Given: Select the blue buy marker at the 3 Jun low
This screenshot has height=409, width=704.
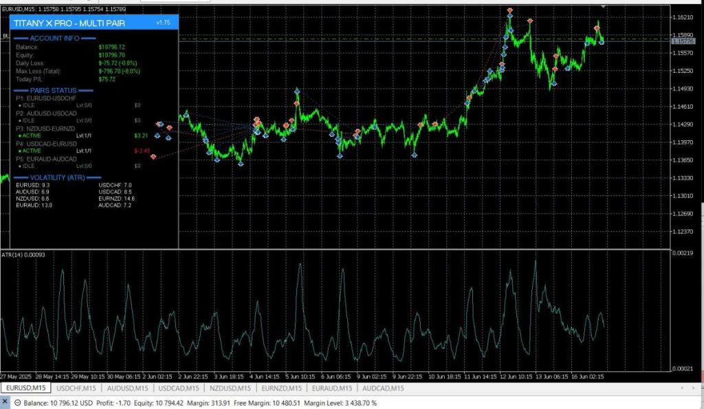Looking at the screenshot, I should (x=241, y=164).
